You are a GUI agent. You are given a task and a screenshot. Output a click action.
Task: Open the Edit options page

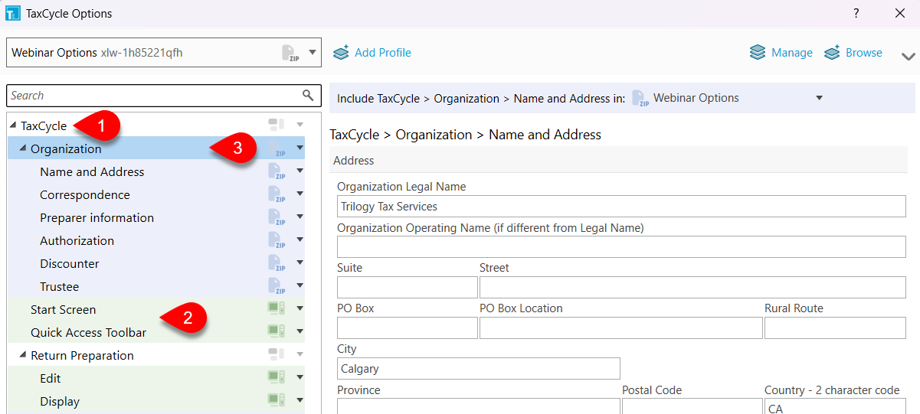tap(51, 378)
